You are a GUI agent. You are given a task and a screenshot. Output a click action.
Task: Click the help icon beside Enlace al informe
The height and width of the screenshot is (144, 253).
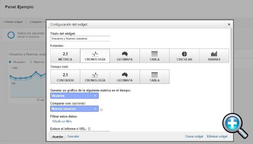(89, 129)
